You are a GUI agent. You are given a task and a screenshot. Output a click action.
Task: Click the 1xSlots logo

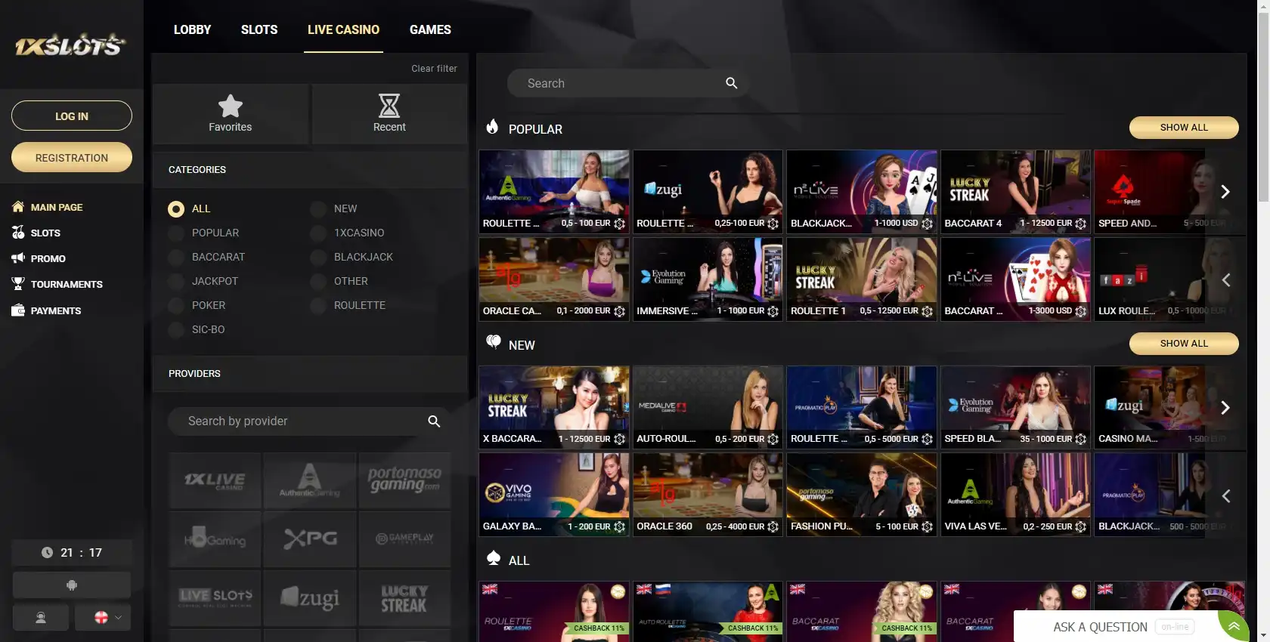point(70,45)
